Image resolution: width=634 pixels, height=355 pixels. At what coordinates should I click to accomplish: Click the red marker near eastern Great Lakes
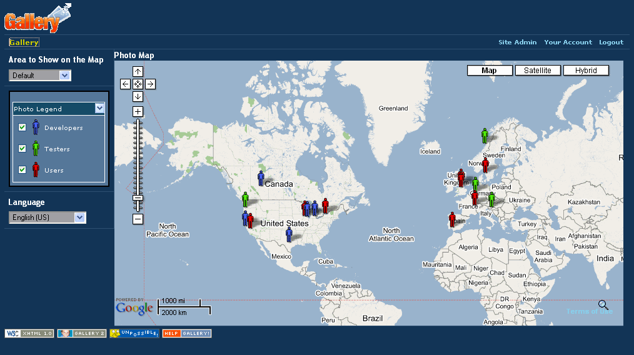coord(325,206)
